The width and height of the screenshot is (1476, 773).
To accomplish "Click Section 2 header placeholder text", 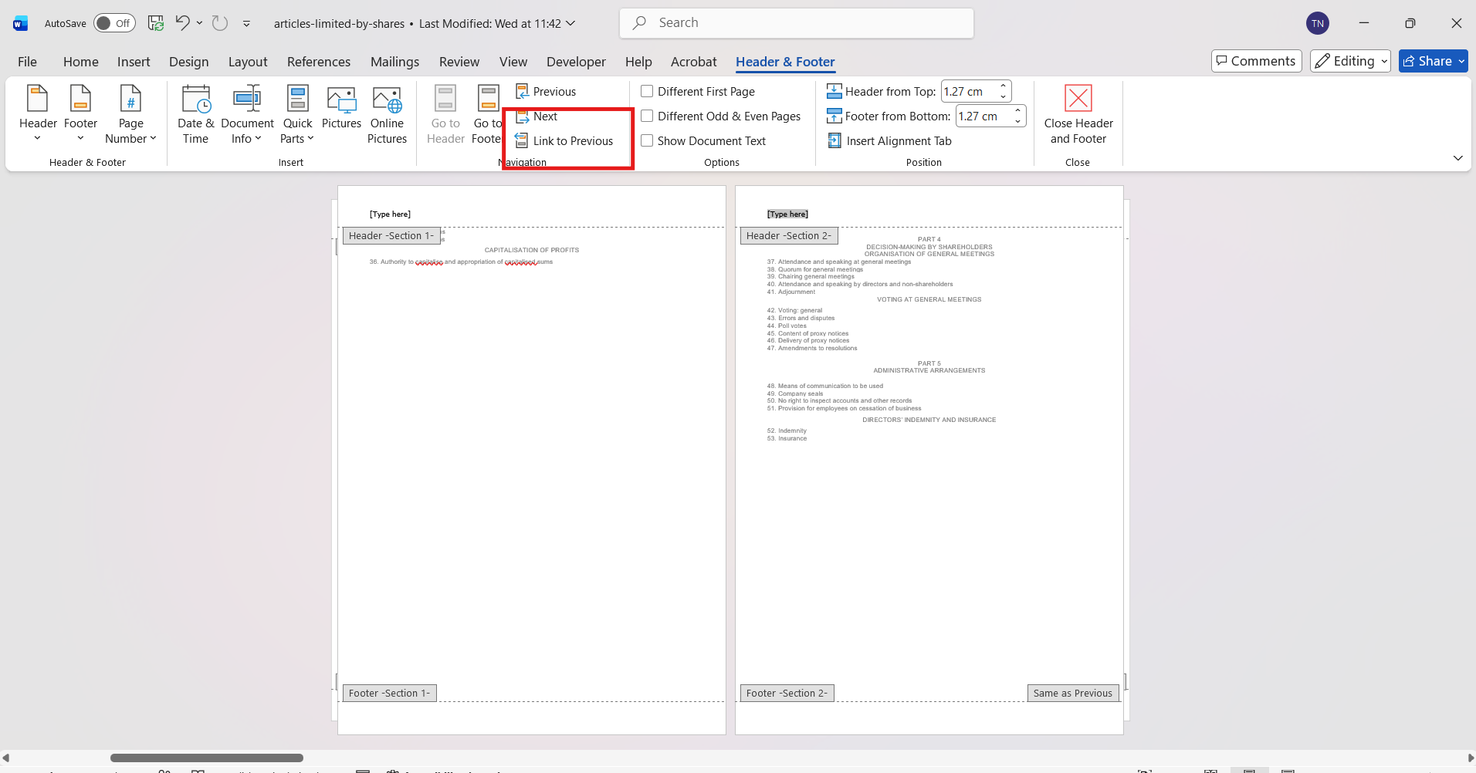I will pos(787,214).
